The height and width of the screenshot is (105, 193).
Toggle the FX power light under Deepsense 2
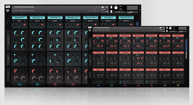98,38
